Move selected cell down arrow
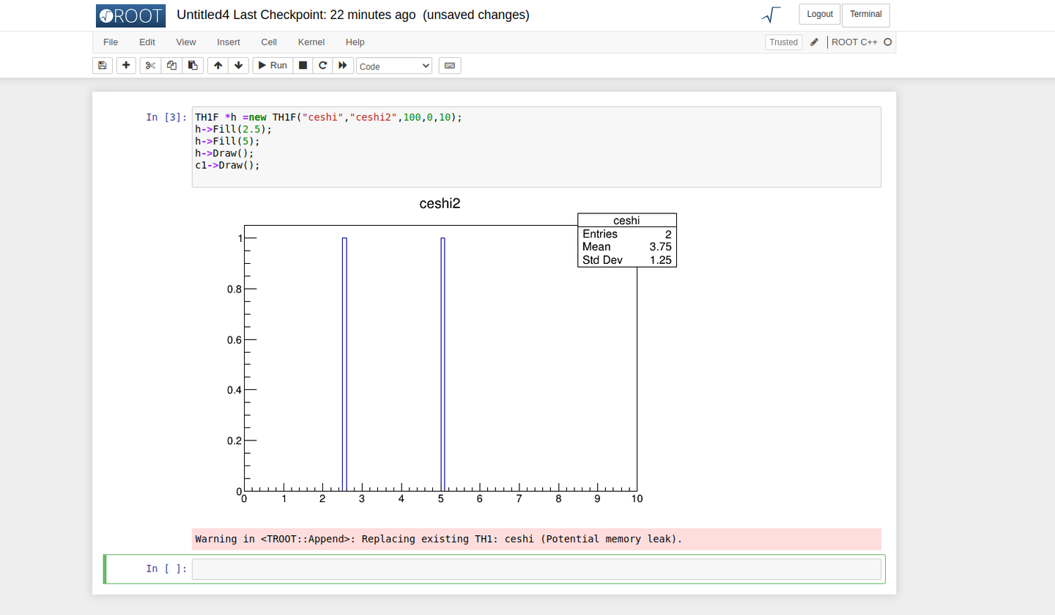 [239, 65]
